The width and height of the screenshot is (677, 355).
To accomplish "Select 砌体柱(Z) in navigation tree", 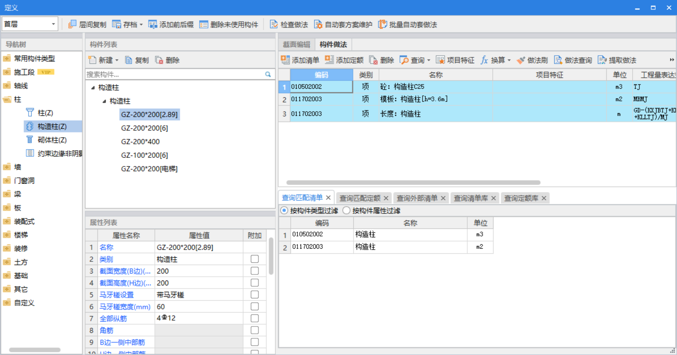I will click(45, 140).
